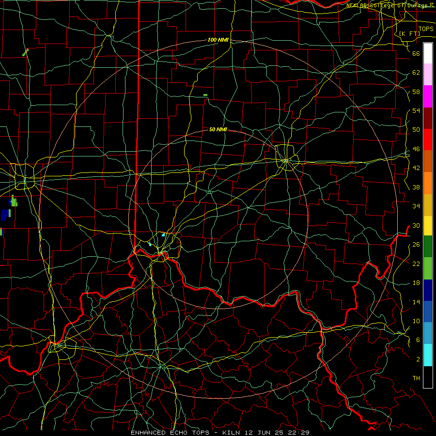Click the burnt orange legend band
The height and width of the screenshot is (436, 436).
(x=428, y=161)
